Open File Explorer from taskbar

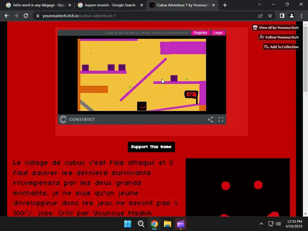[x=168, y=224]
